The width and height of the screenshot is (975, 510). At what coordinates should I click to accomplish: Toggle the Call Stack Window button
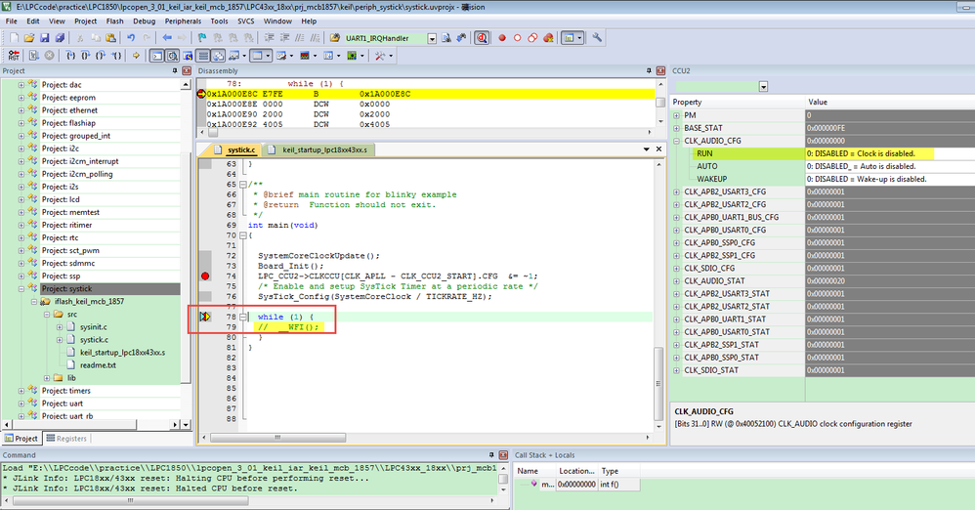point(218,56)
